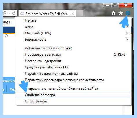
Task: Maximize the browser window
Action: tap(115, 5)
